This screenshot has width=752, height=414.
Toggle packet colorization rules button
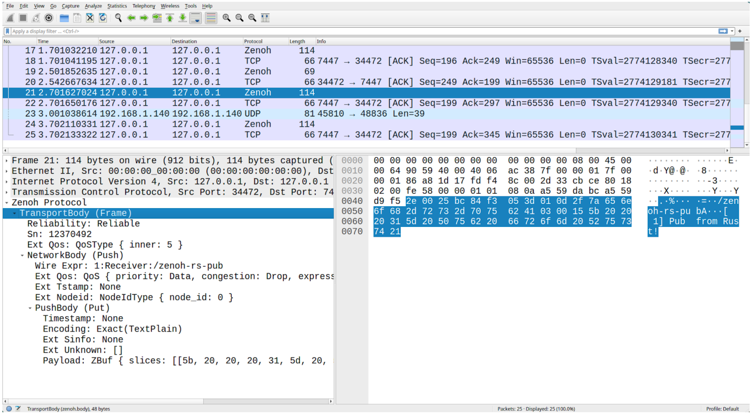(x=211, y=18)
